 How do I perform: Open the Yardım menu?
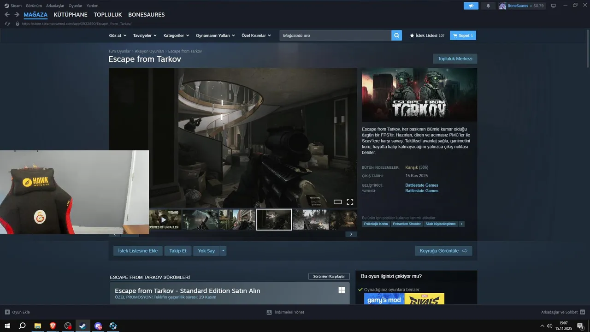[92, 6]
